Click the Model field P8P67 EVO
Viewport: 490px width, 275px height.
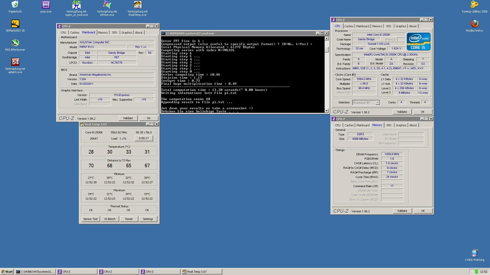(x=103, y=47)
